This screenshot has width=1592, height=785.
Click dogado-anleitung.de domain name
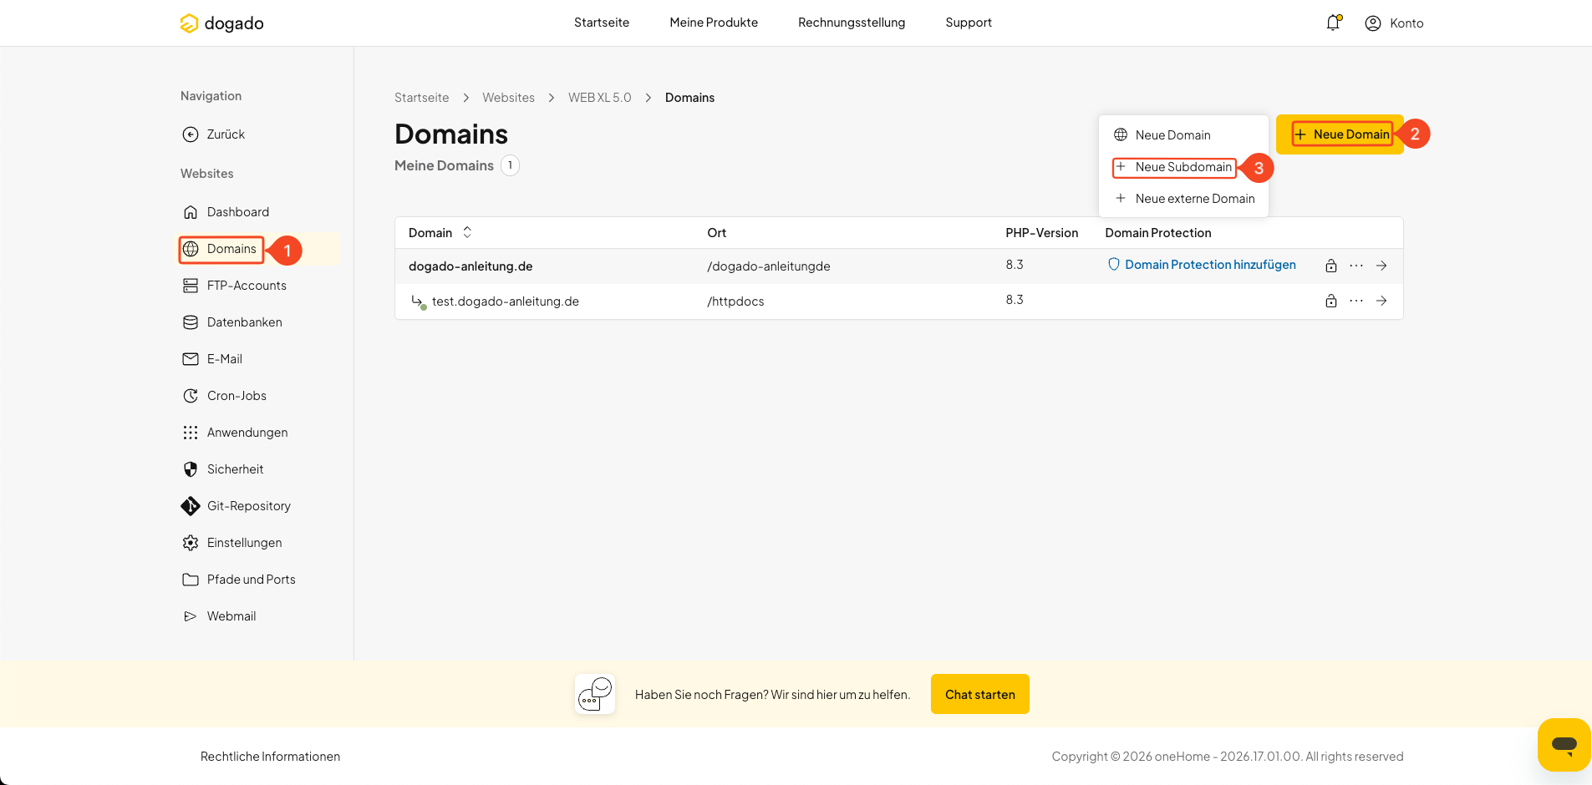470,266
